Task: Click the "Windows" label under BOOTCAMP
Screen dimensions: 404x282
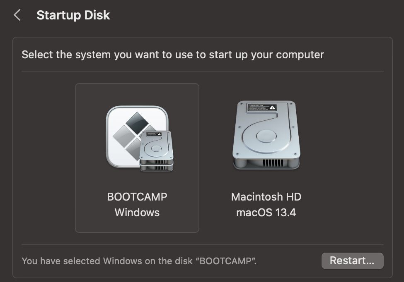Action: (137, 213)
